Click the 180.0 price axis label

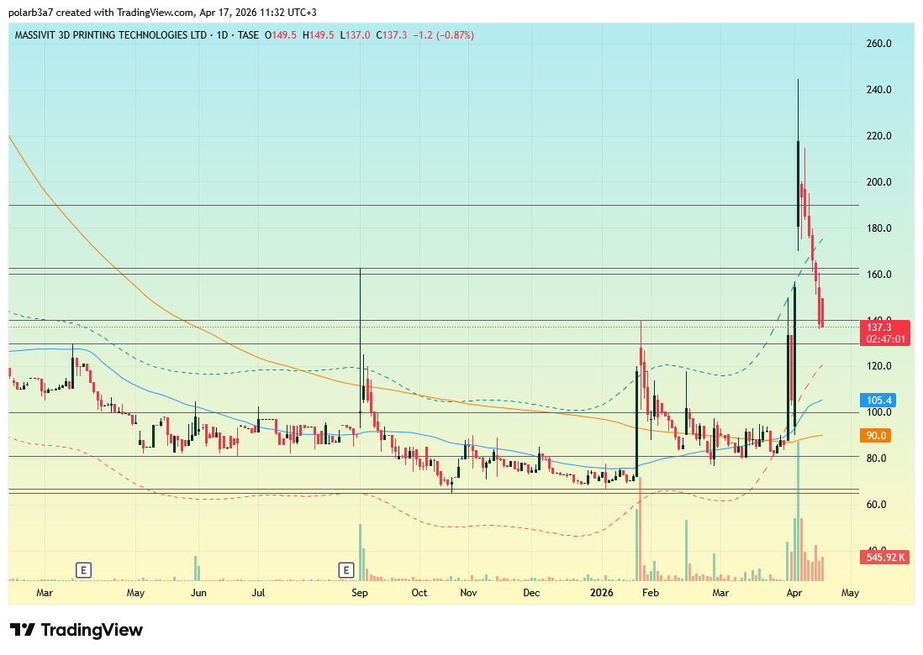click(x=878, y=228)
